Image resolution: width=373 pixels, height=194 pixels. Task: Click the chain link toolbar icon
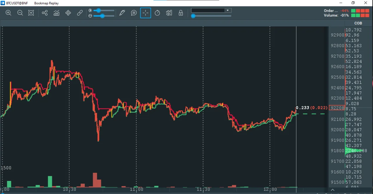click(80, 13)
